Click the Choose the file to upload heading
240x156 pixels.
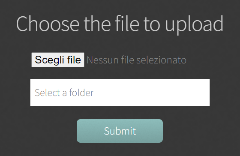(120, 24)
